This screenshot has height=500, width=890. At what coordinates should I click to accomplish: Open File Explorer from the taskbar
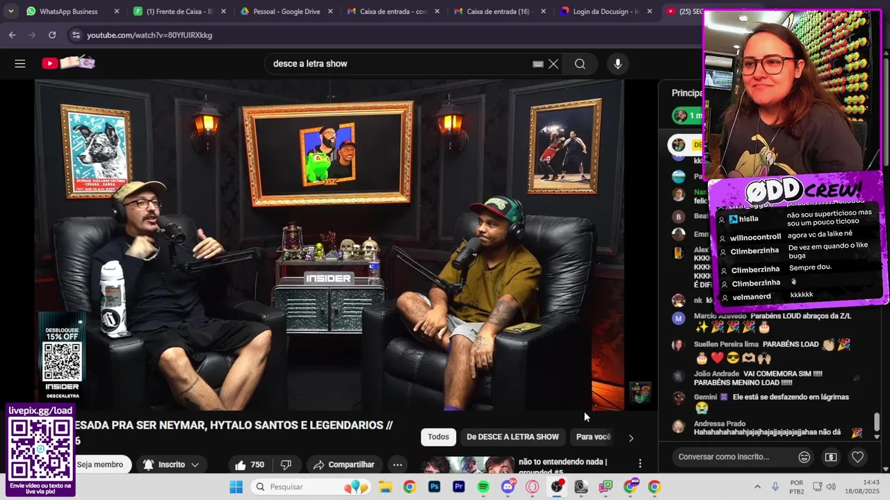click(x=385, y=487)
